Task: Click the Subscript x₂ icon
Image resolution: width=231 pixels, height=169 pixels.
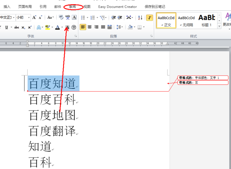Action: pos(23,27)
